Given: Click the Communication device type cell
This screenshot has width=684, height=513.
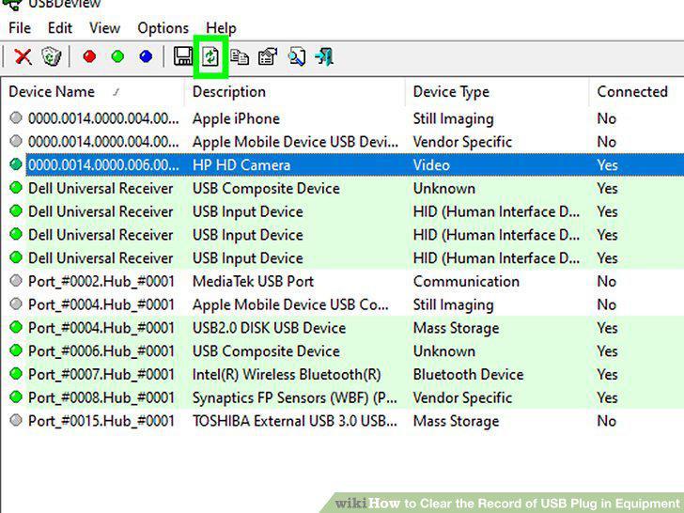Looking at the screenshot, I should pos(466,281).
